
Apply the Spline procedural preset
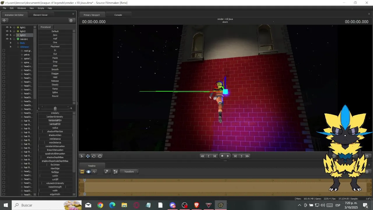55,92
